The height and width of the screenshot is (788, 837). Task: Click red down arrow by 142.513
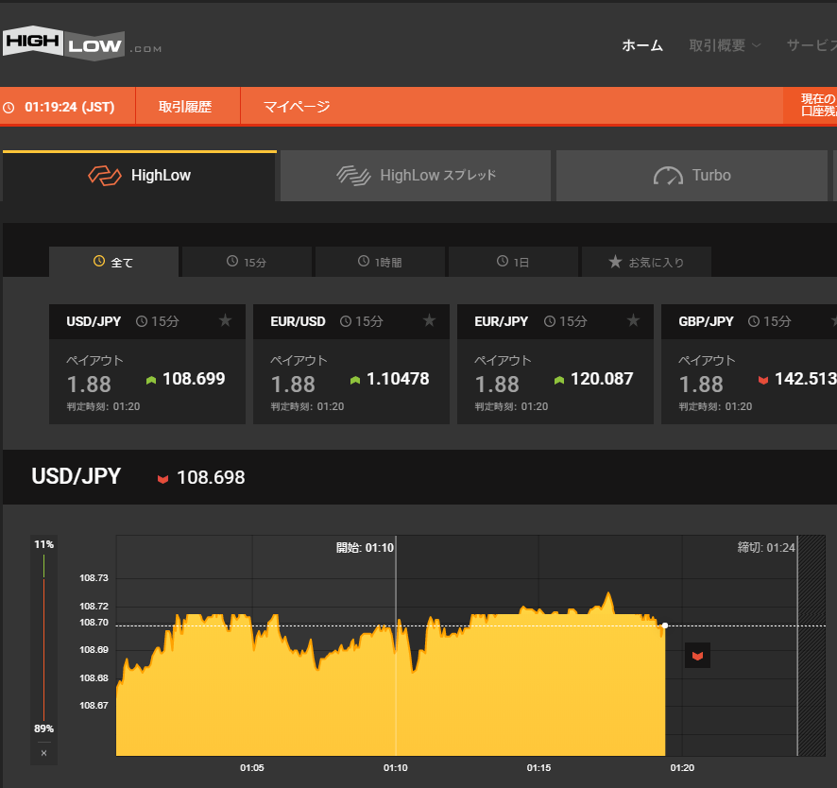click(762, 380)
